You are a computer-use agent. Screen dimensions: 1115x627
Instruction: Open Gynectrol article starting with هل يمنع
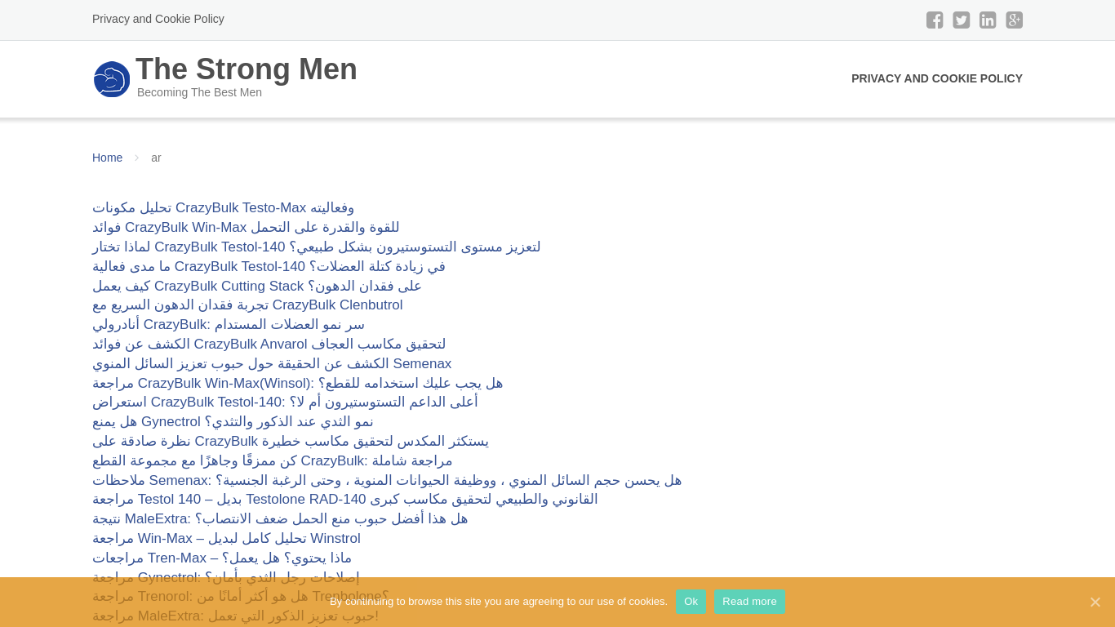(233, 422)
